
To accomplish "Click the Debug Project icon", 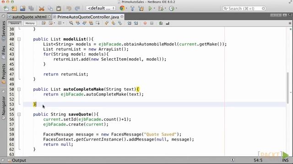I will (161, 8).
